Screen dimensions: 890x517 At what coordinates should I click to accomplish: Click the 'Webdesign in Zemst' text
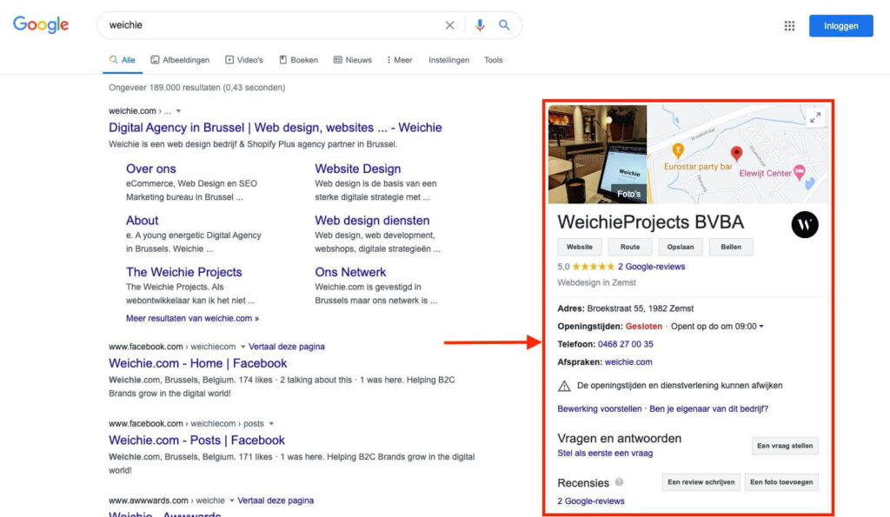click(x=596, y=282)
